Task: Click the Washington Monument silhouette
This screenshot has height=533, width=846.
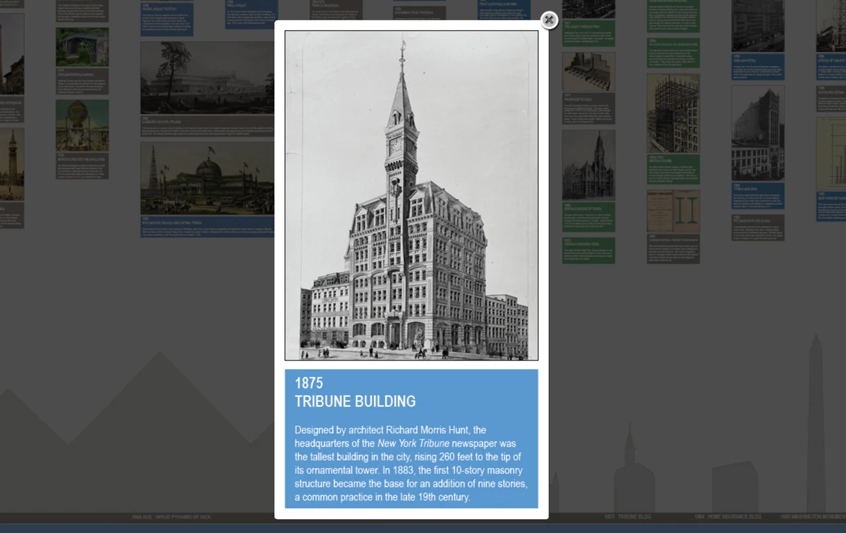Action: click(816, 430)
